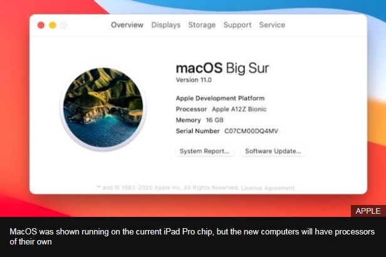Select the Storage tab
This screenshot has height=257, width=386.
(202, 25)
